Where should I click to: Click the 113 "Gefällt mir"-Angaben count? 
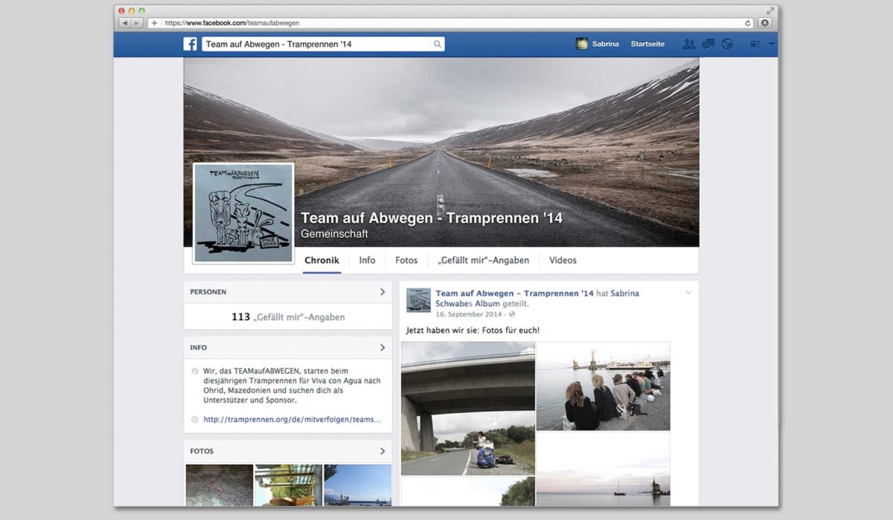point(288,317)
